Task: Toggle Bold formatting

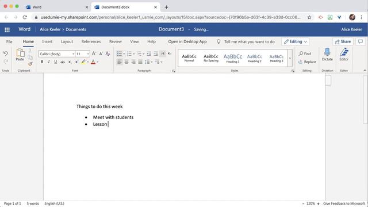Action: [42, 62]
